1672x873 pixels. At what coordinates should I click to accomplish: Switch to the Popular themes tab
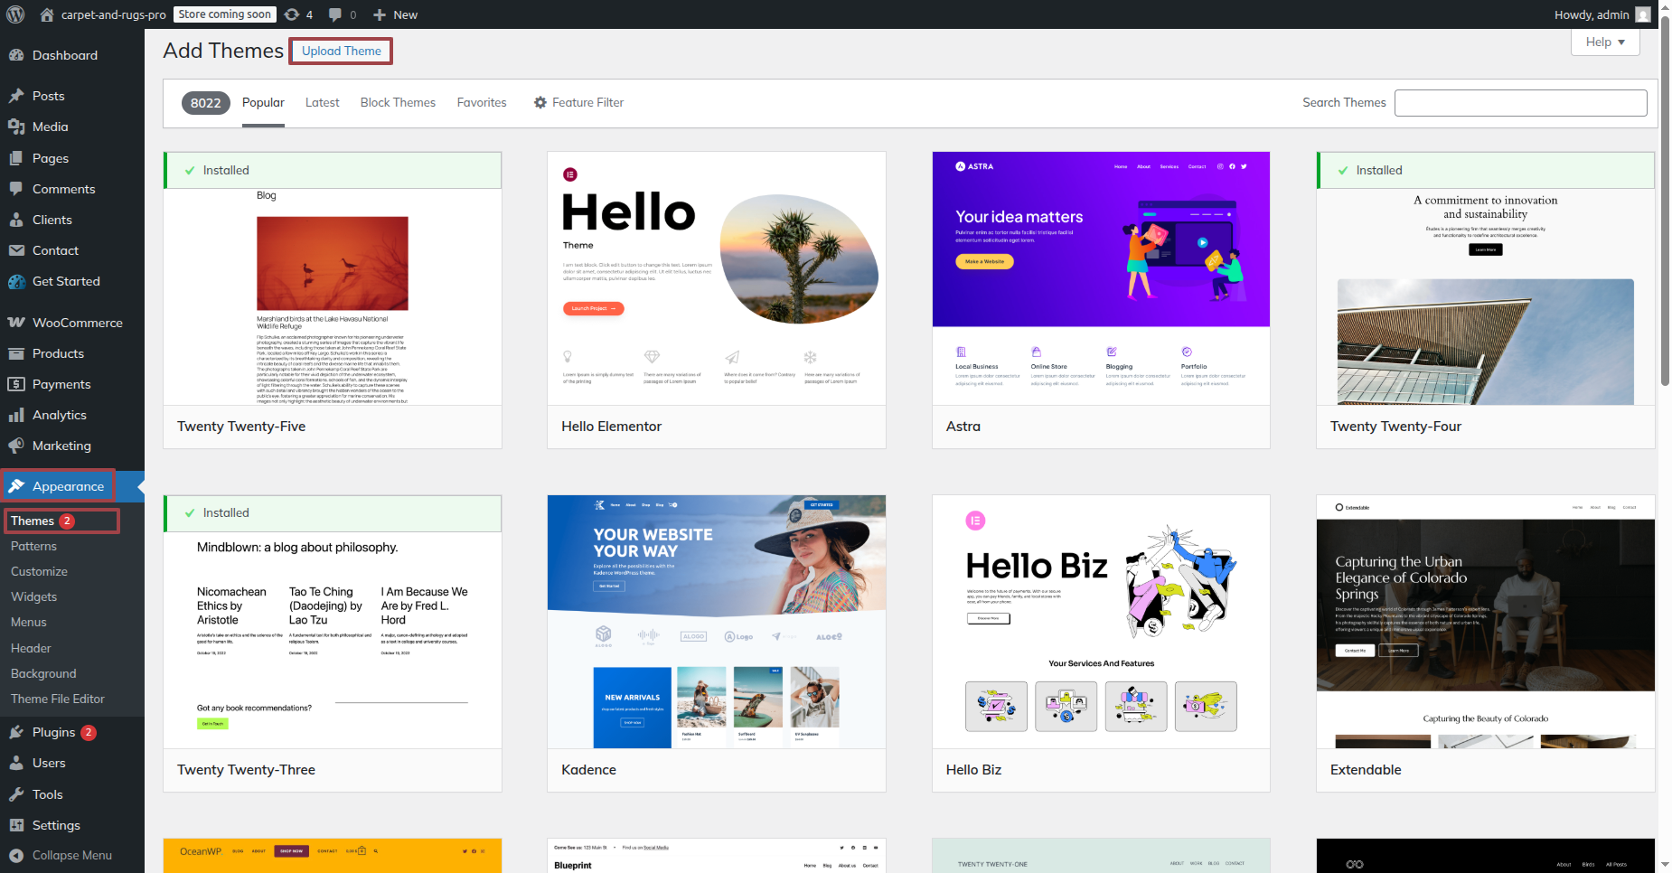pyautogui.click(x=263, y=103)
